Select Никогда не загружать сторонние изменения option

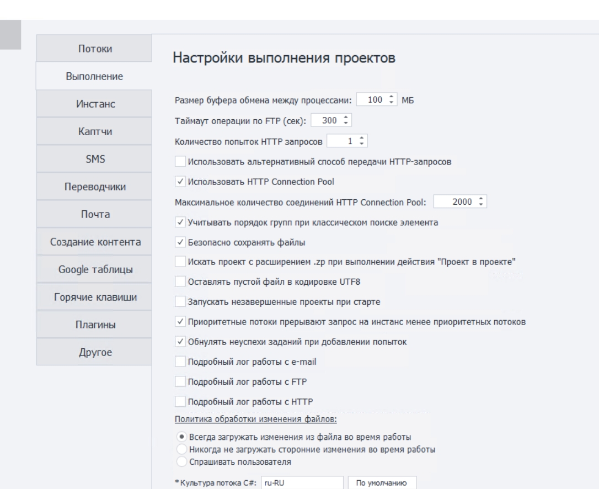click(182, 449)
